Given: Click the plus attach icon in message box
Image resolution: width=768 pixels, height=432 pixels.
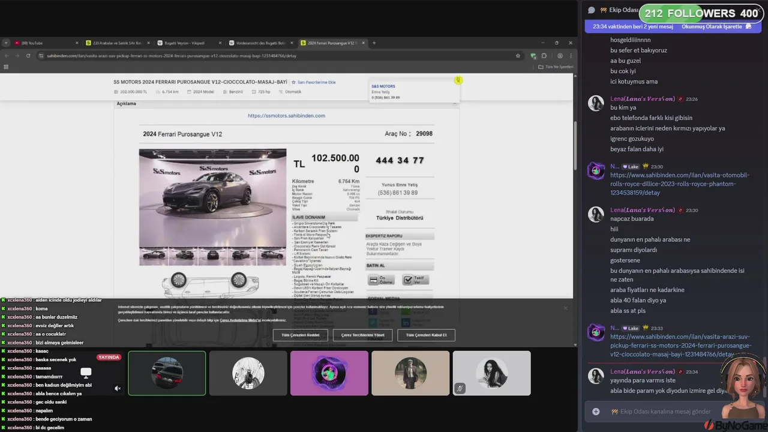Looking at the screenshot, I should coord(596,412).
